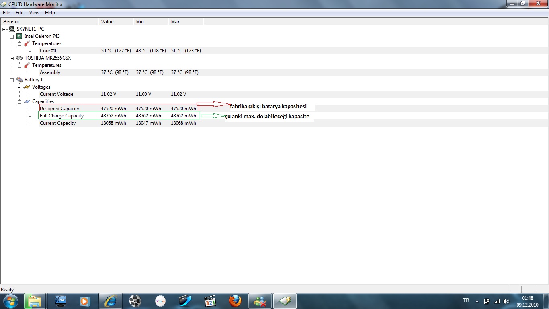Collapse the Capacities branch

[19, 101]
